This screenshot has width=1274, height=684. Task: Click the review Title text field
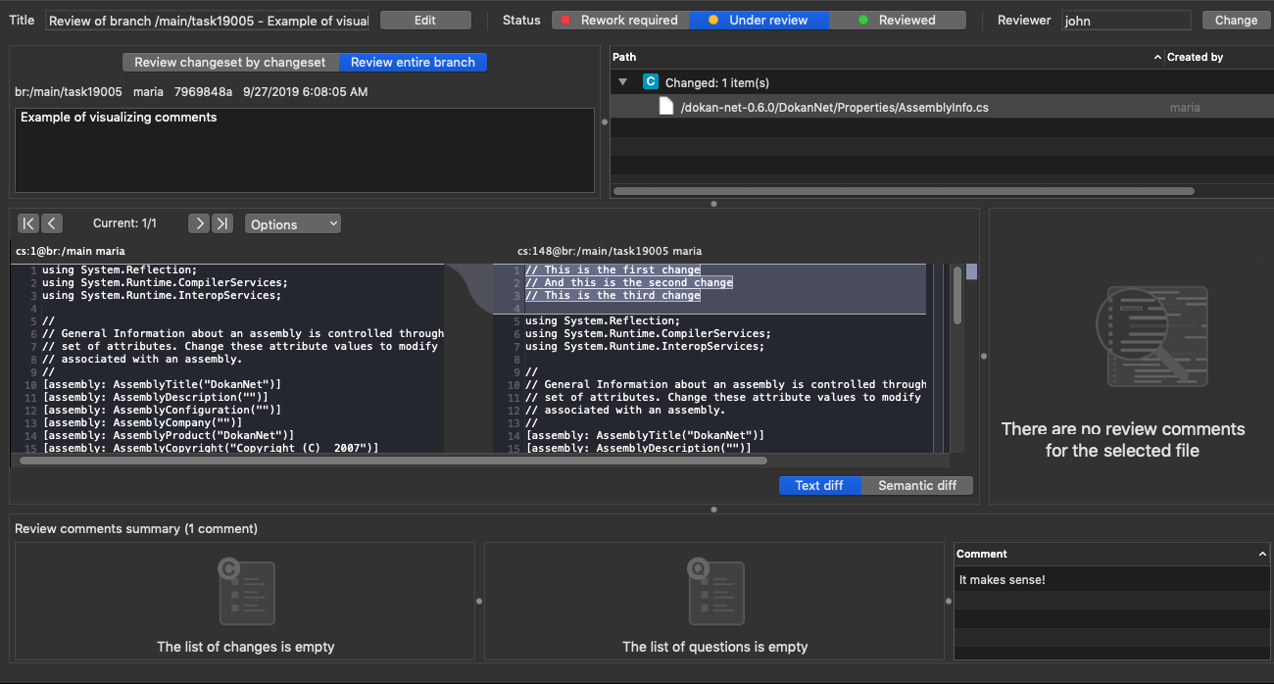coord(208,20)
